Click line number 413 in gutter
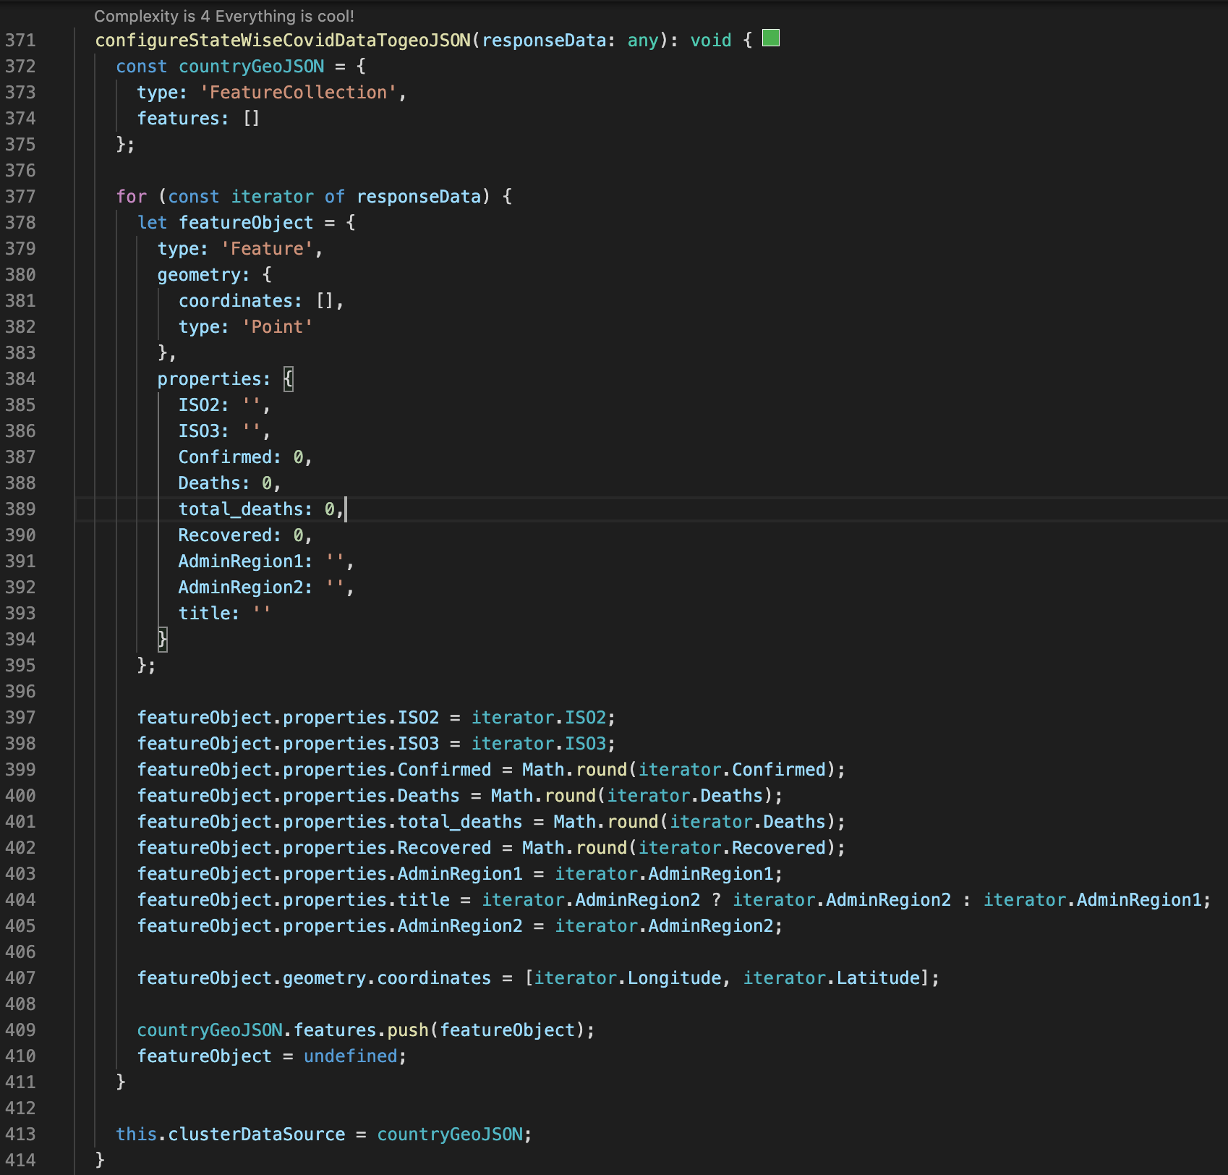The image size is (1228, 1175). pos(20,1134)
